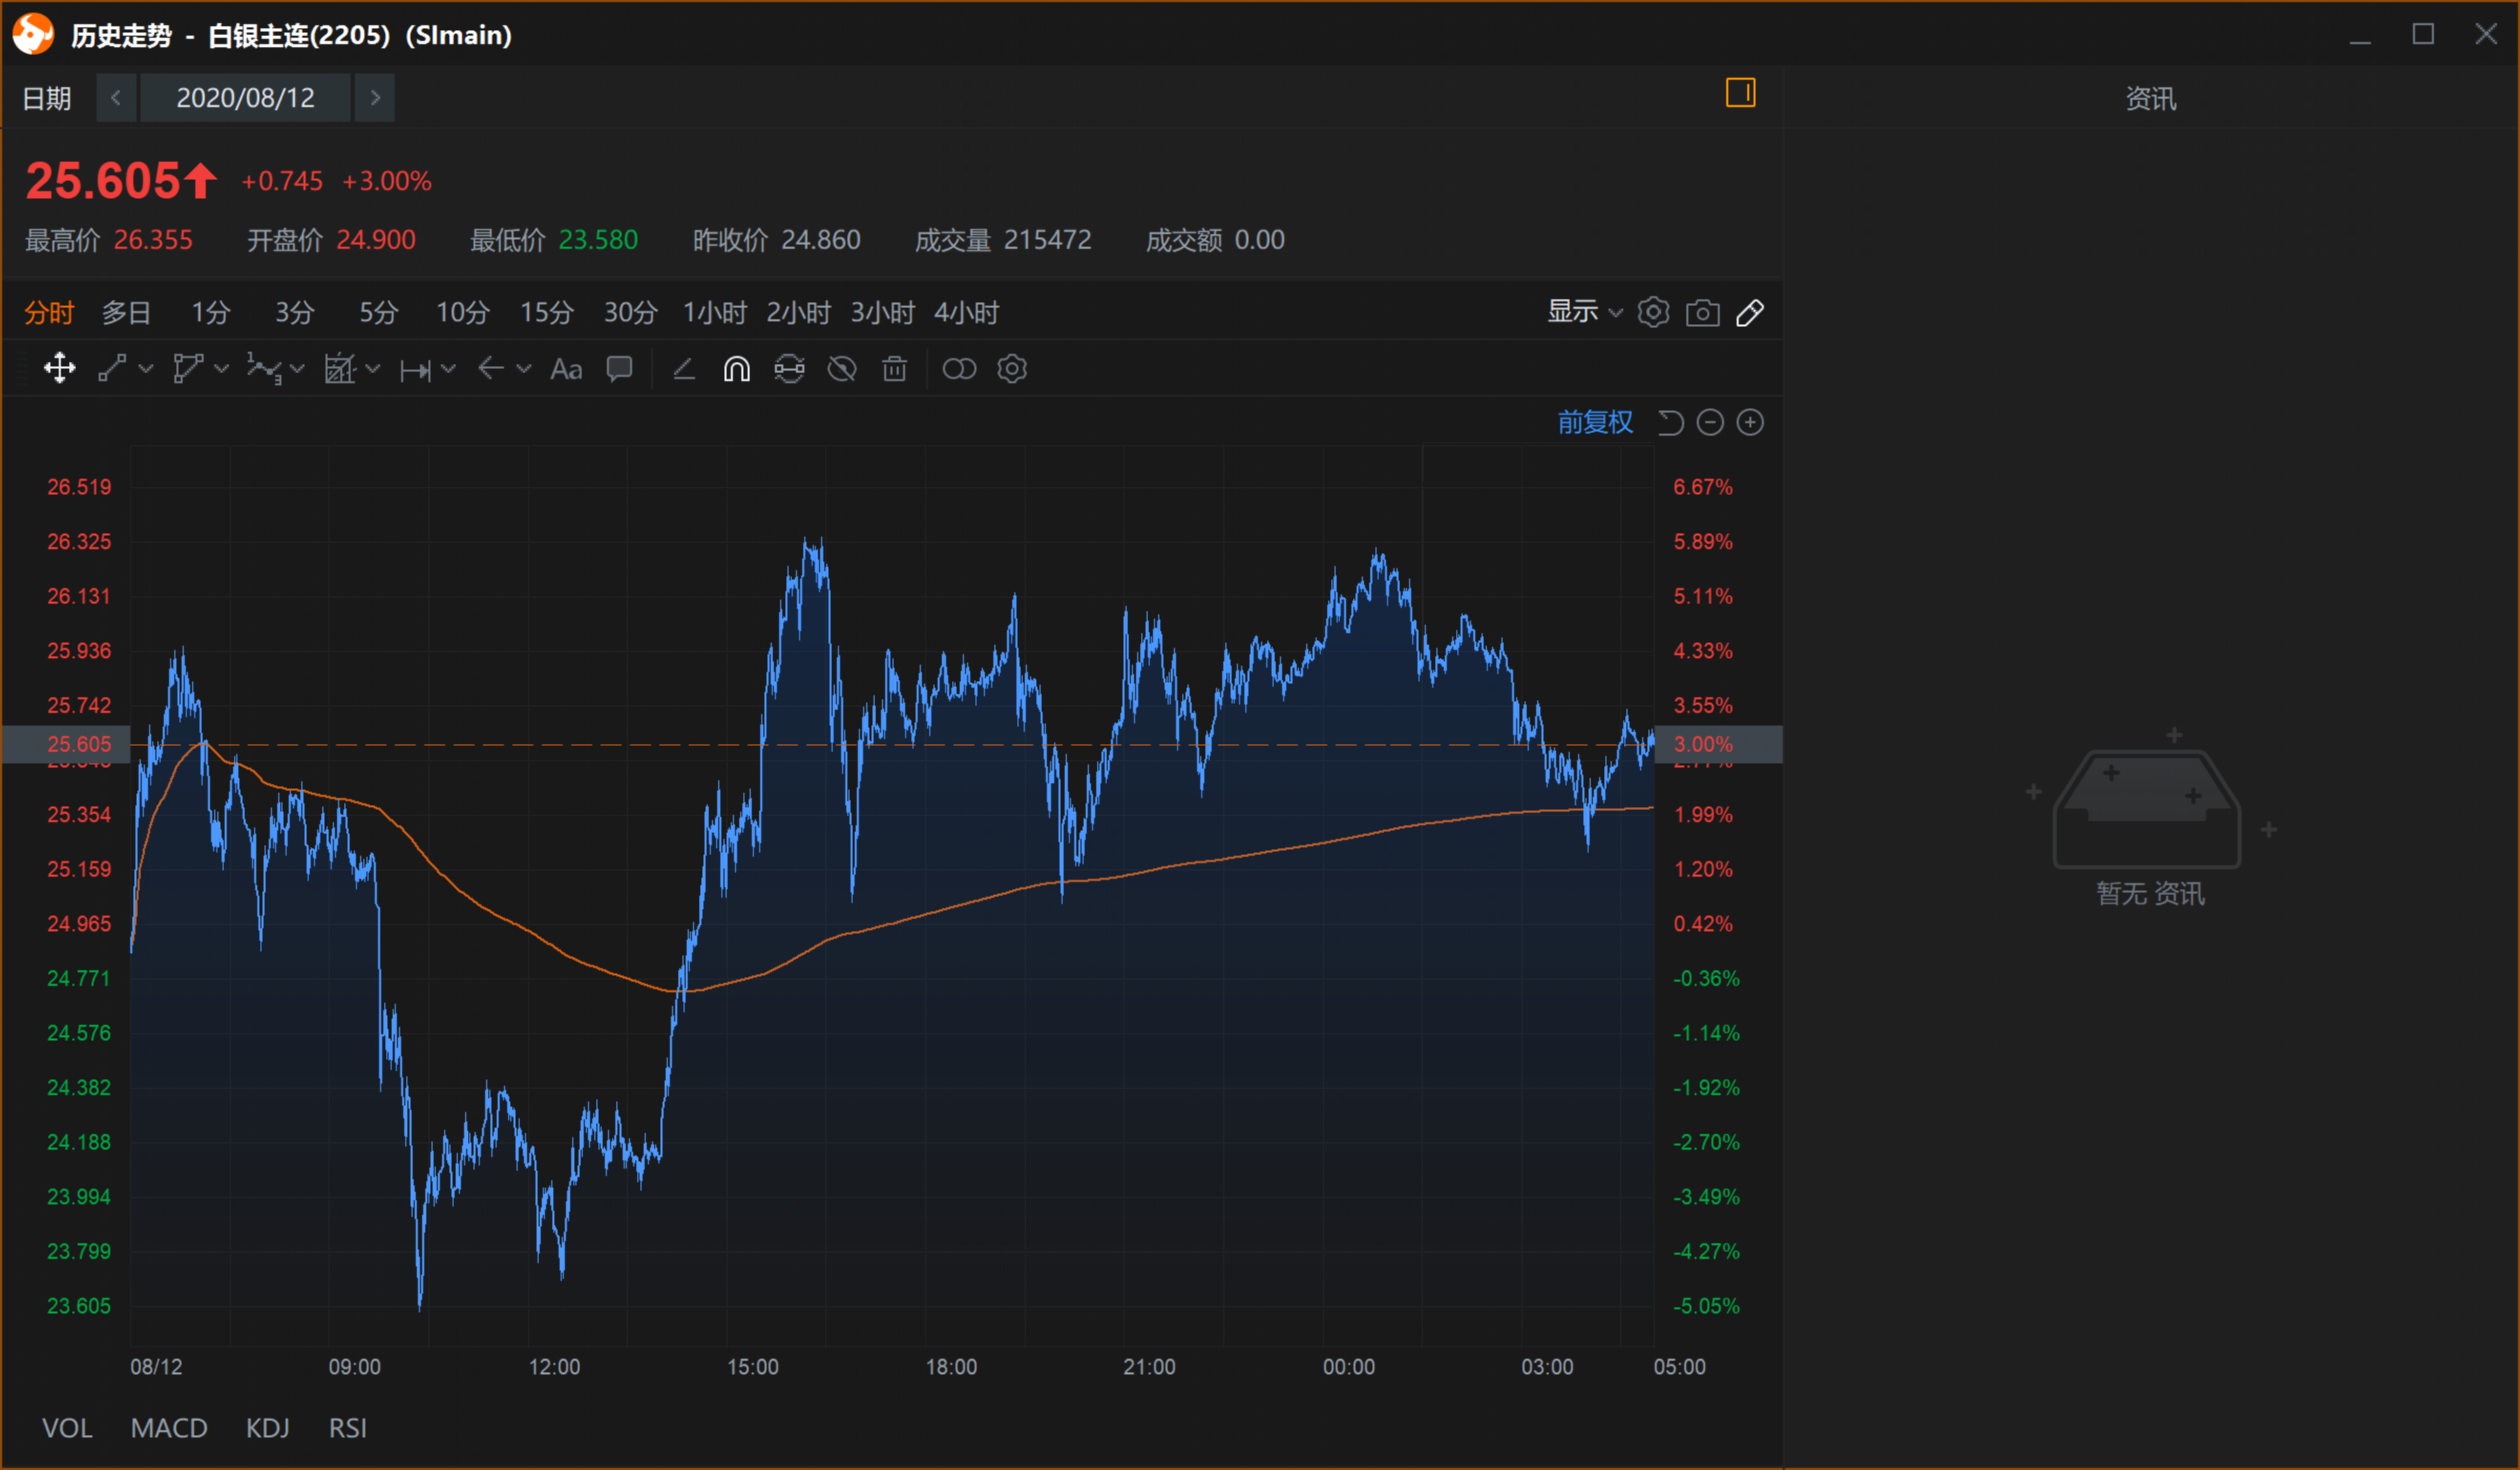Click the pencil drawing icon near 显示
The width and height of the screenshot is (2520, 1470).
click(1750, 313)
